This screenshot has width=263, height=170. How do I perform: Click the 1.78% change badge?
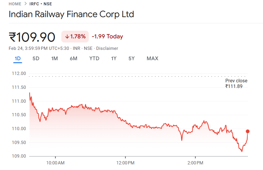(x=75, y=37)
